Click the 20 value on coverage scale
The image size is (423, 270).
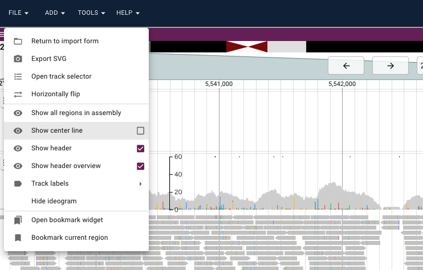click(x=178, y=192)
